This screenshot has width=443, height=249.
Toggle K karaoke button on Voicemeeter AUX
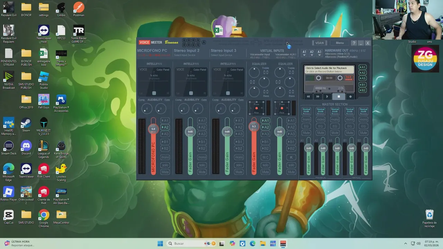291,157
